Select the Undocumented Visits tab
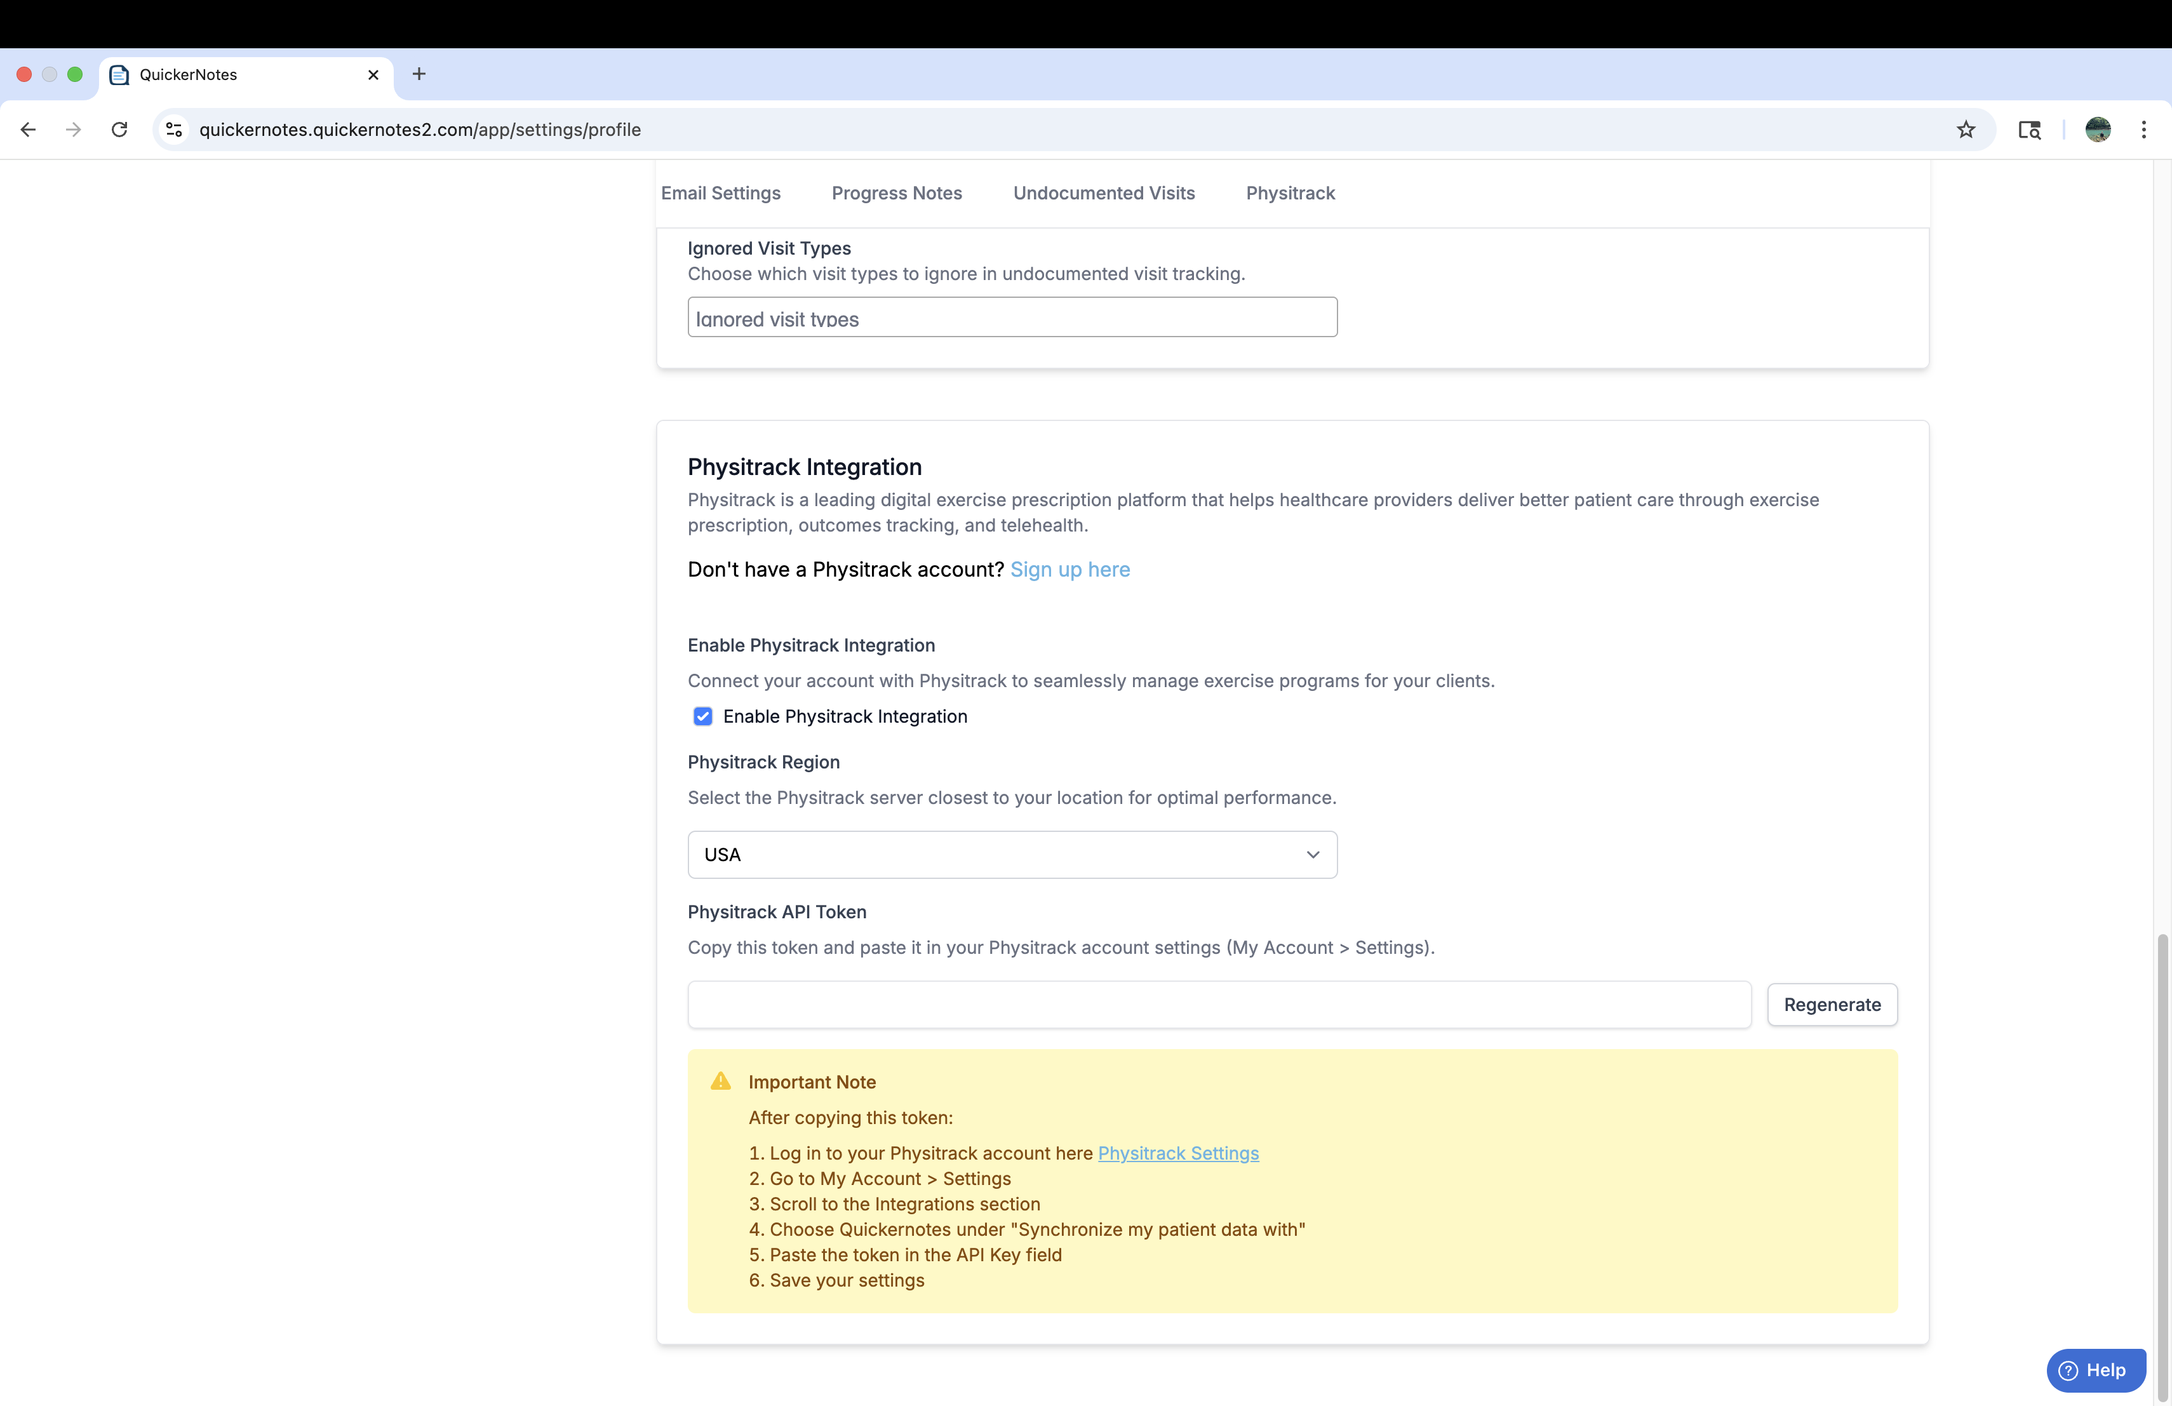 pyautogui.click(x=1103, y=194)
